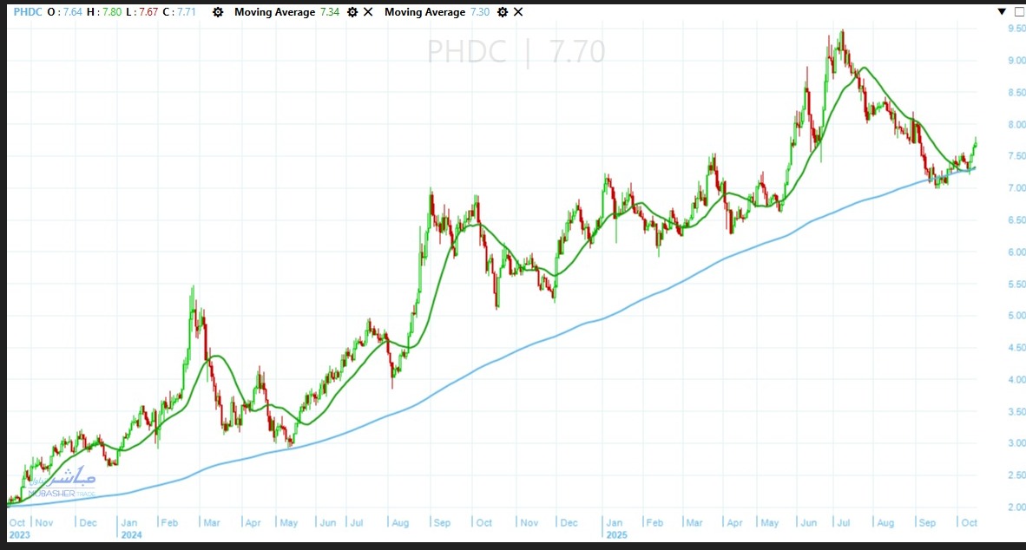
Task: Select the second Moving Average legend label
Action: (x=424, y=12)
